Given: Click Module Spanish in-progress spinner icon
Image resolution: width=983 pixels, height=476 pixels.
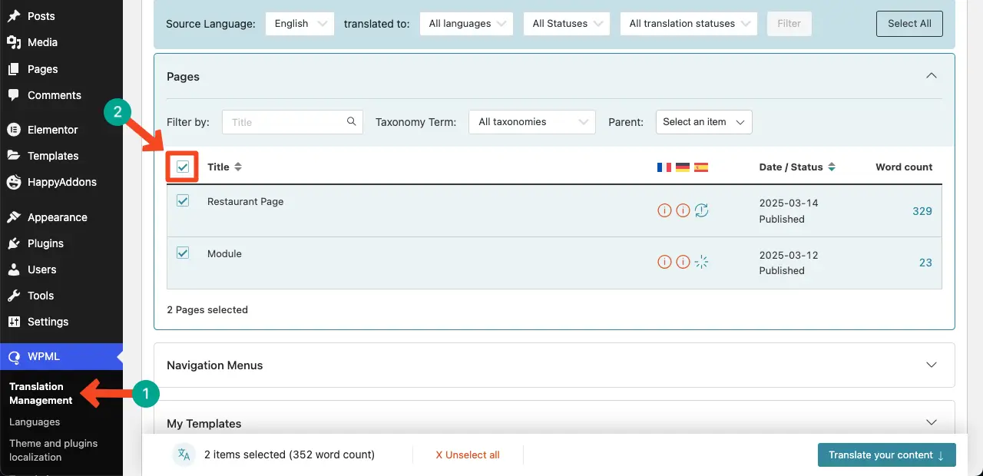Looking at the screenshot, I should point(701,263).
